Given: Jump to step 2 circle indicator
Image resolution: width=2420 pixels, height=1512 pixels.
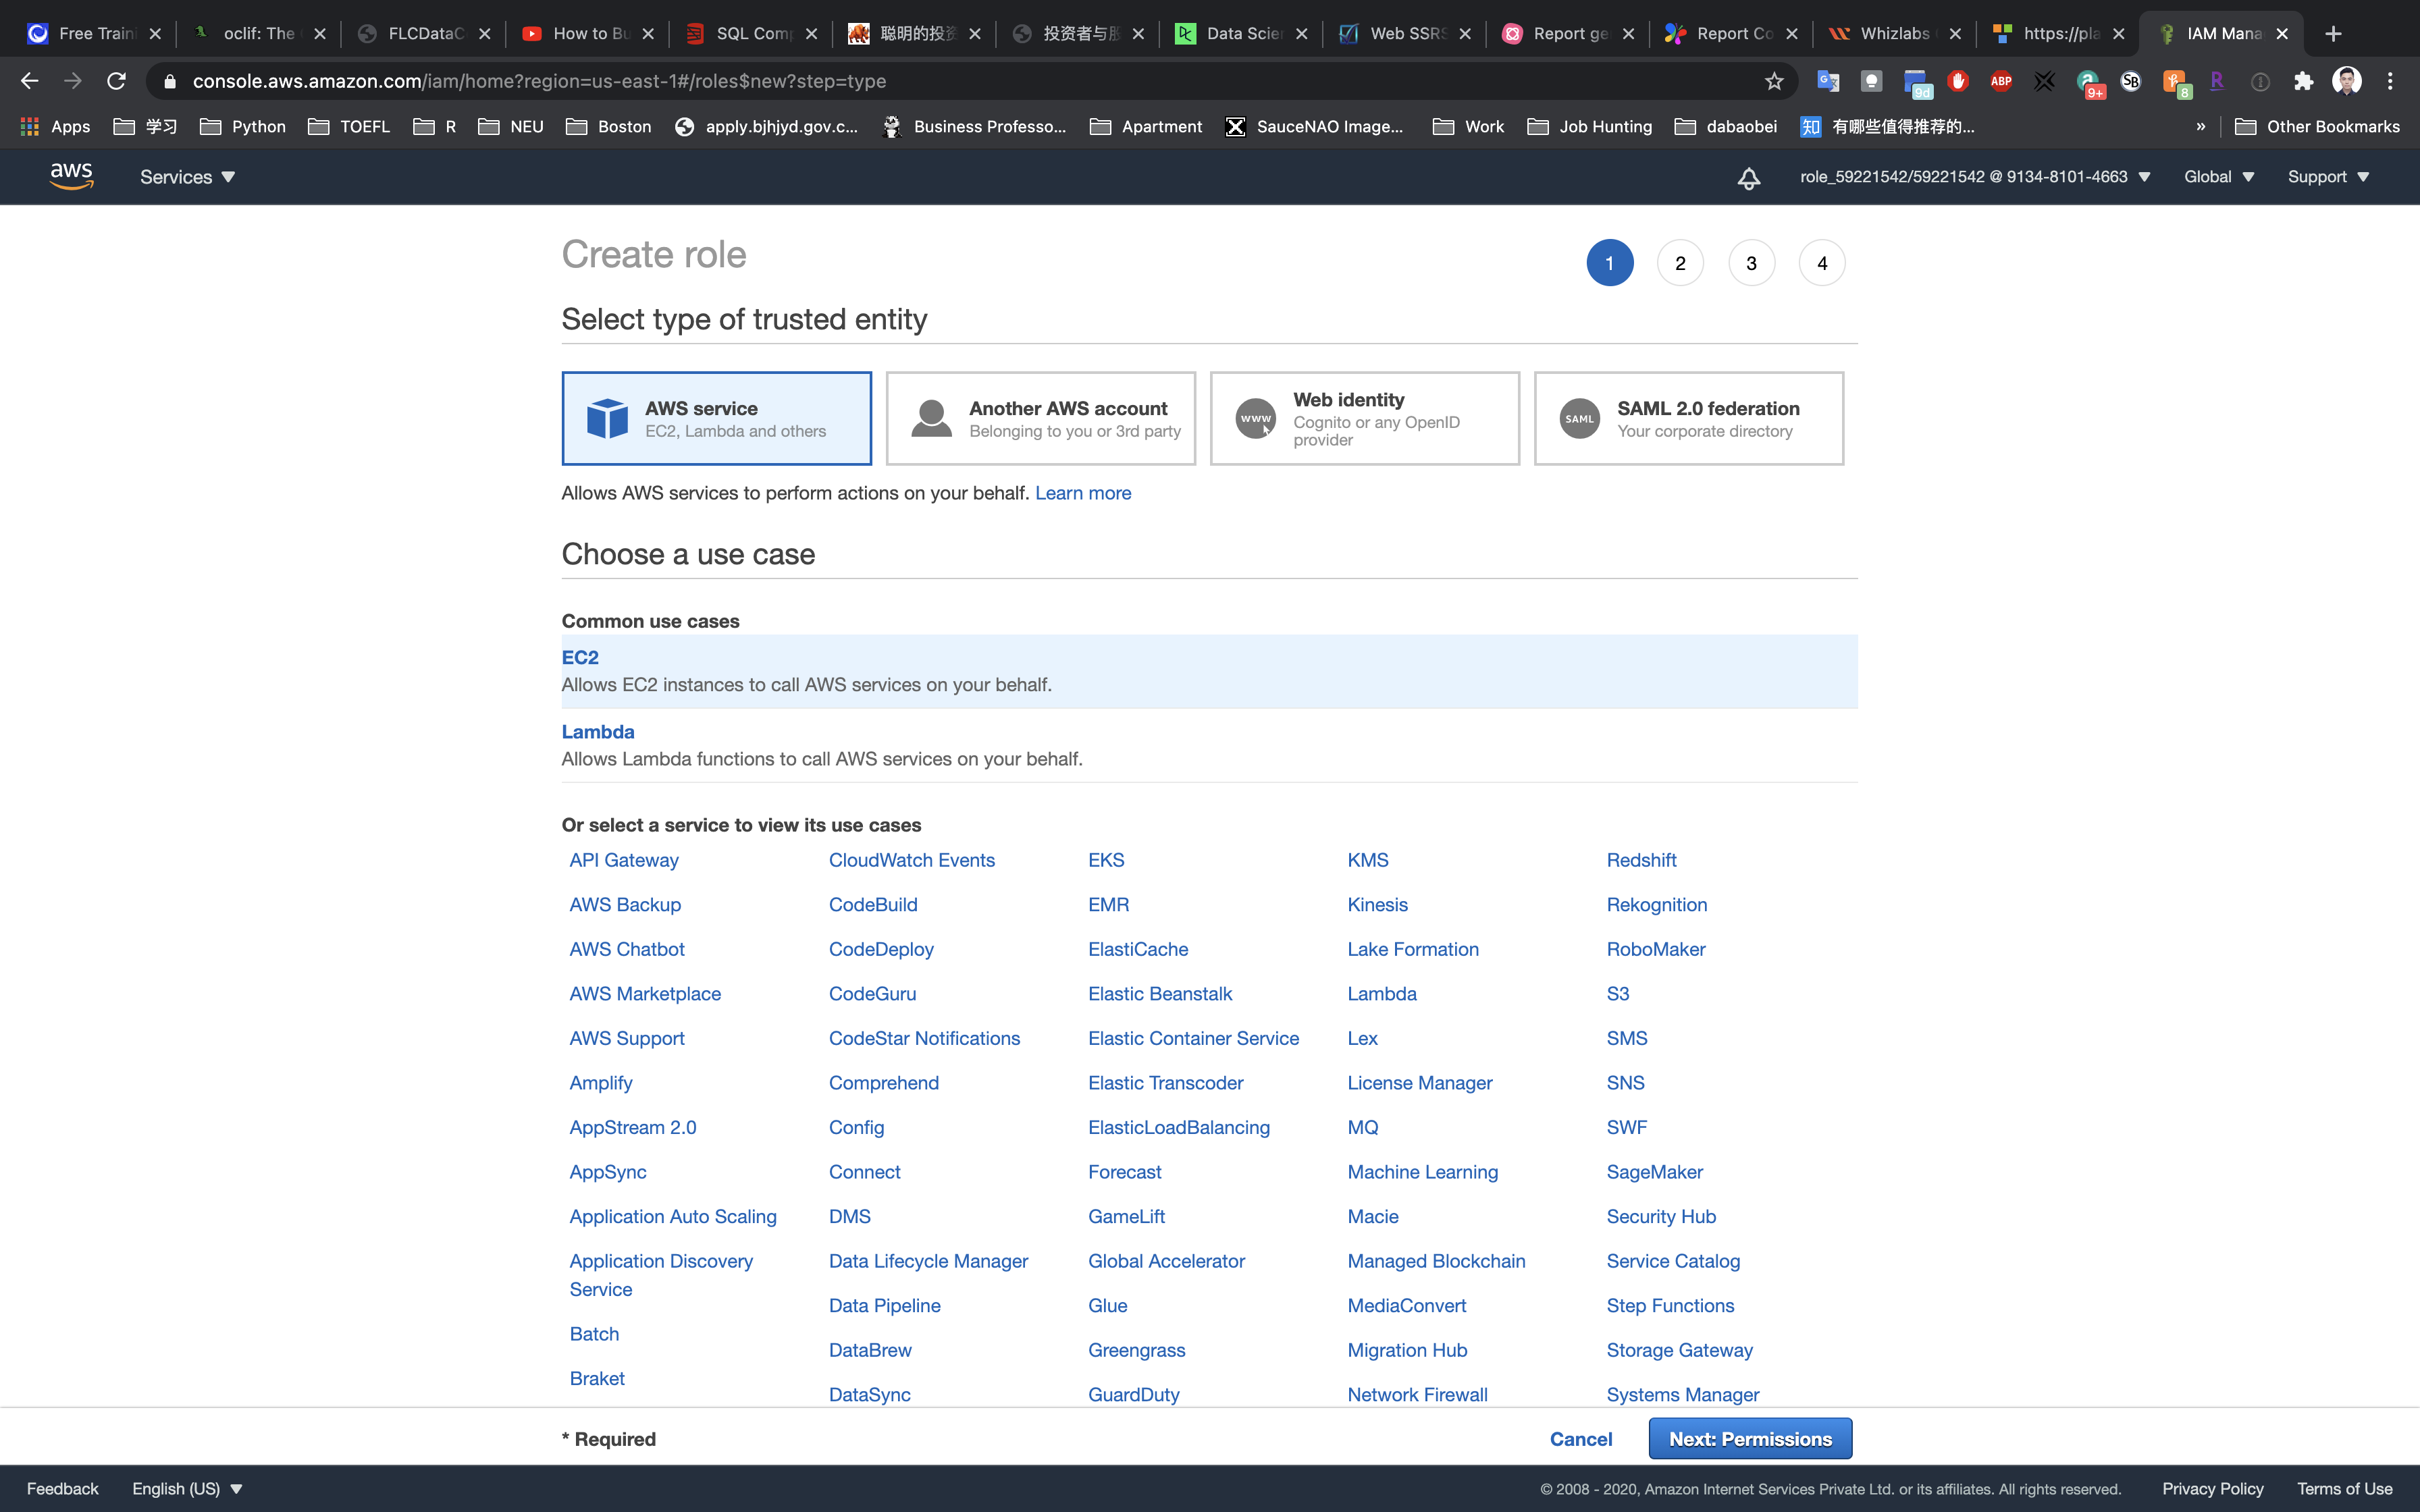Looking at the screenshot, I should coord(1680,263).
